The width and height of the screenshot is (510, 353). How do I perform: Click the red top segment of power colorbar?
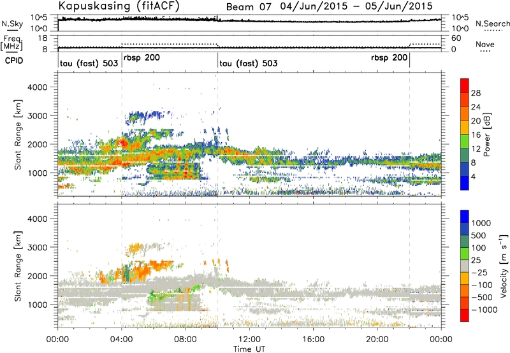(x=465, y=86)
